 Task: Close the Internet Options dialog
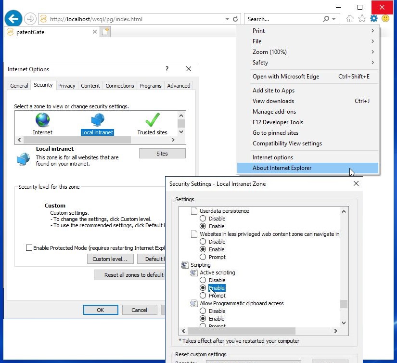(188, 69)
